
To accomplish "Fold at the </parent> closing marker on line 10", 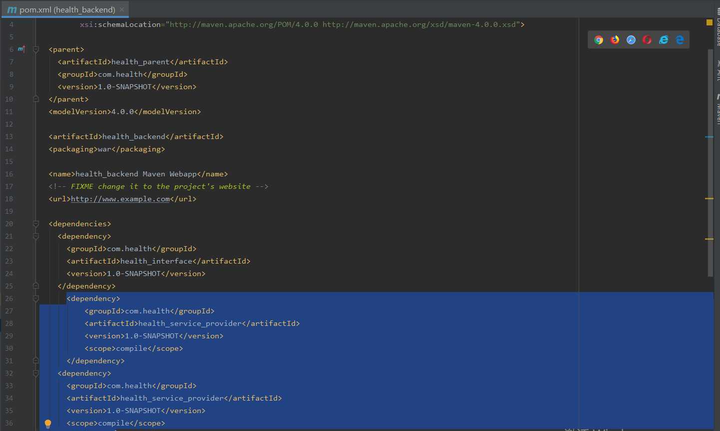I will (x=36, y=99).
